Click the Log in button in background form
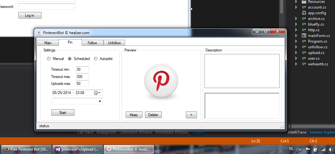Image resolution: width=335 pixels, height=154 pixels. [30, 15]
